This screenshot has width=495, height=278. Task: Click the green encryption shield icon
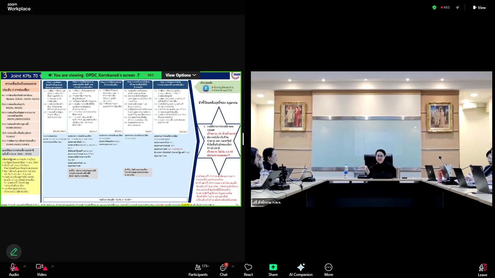tap(434, 7)
